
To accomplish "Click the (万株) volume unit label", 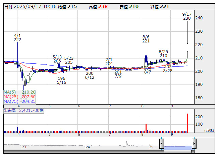I will point(209,130).
